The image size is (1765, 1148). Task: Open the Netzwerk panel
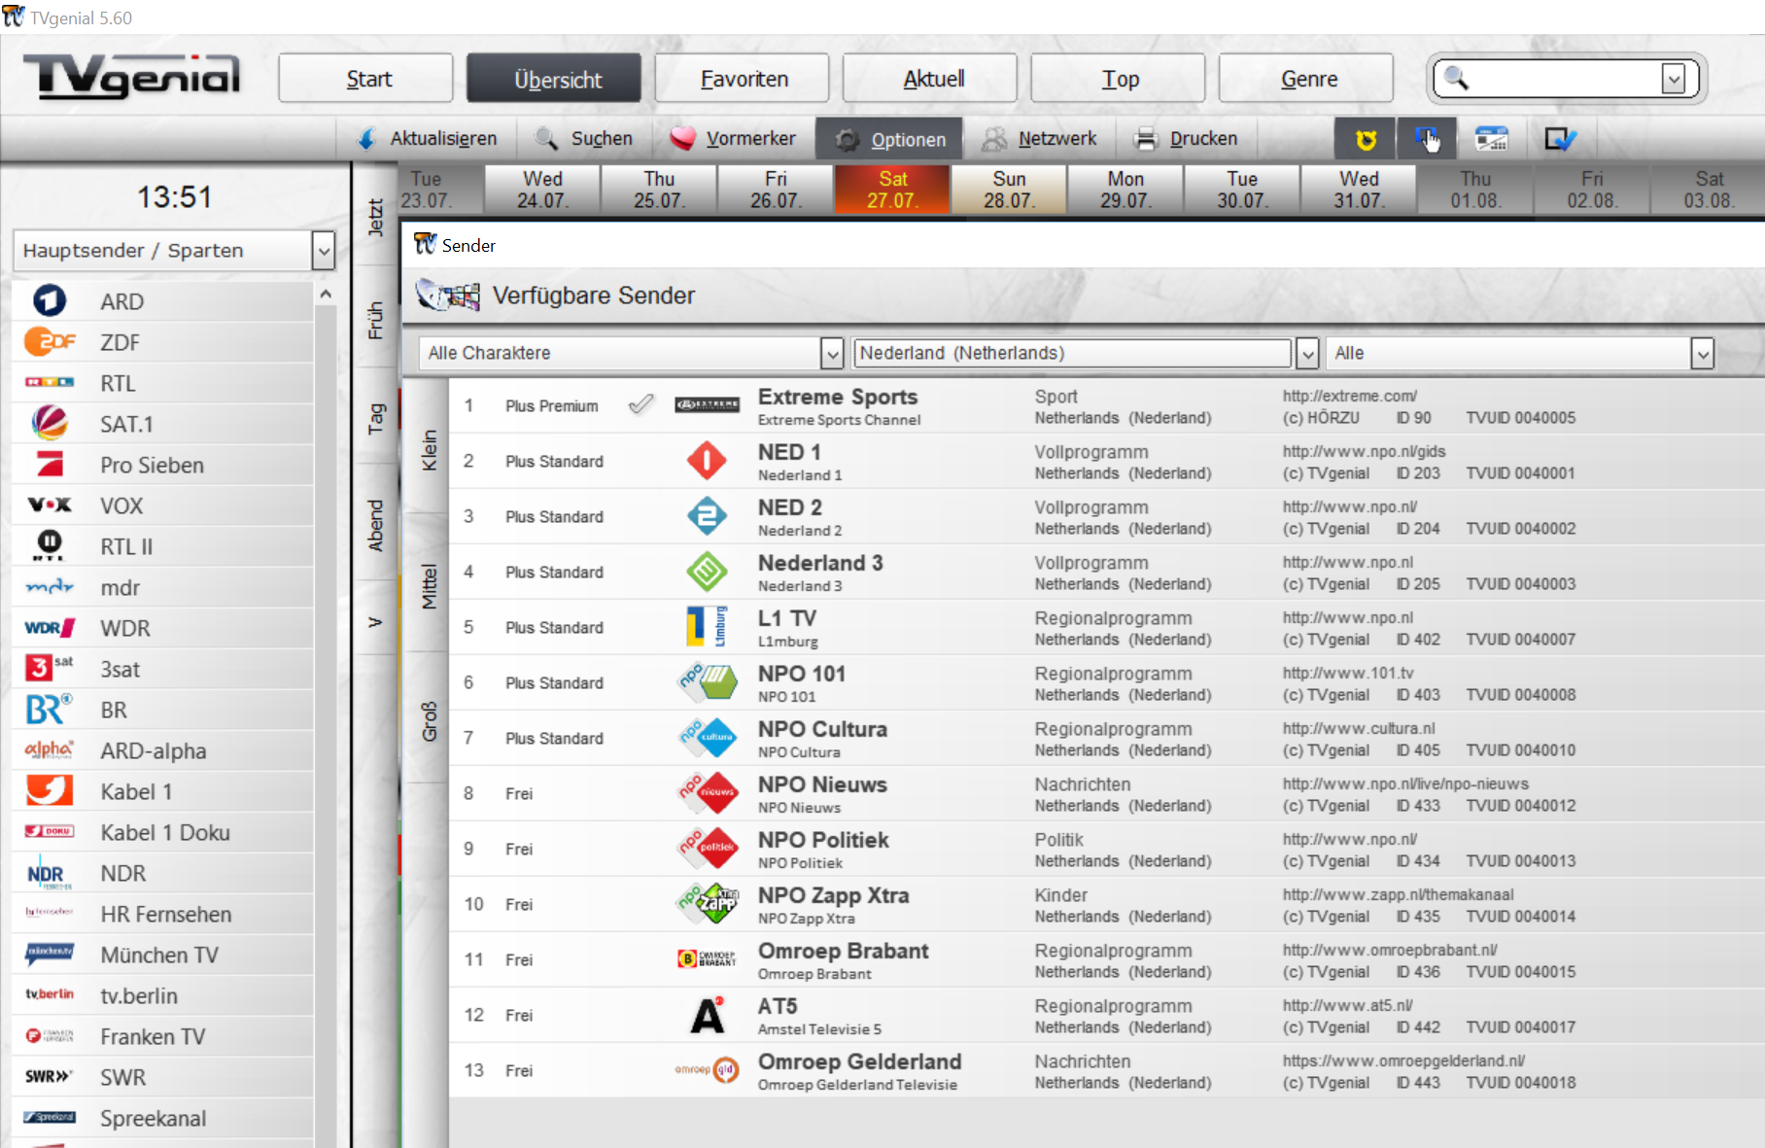1039,139
